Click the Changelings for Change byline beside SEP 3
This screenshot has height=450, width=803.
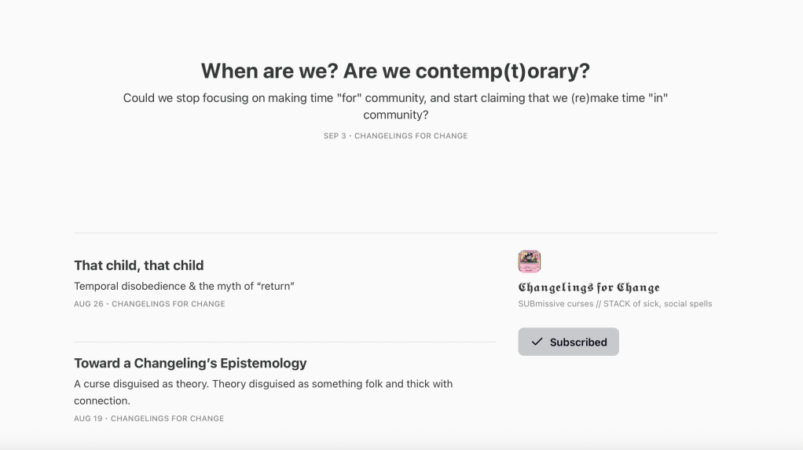(411, 136)
